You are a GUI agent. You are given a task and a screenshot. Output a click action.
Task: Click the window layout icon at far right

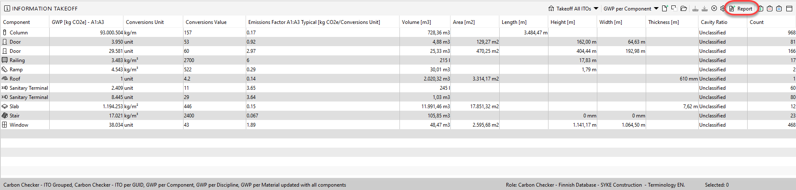789,8
